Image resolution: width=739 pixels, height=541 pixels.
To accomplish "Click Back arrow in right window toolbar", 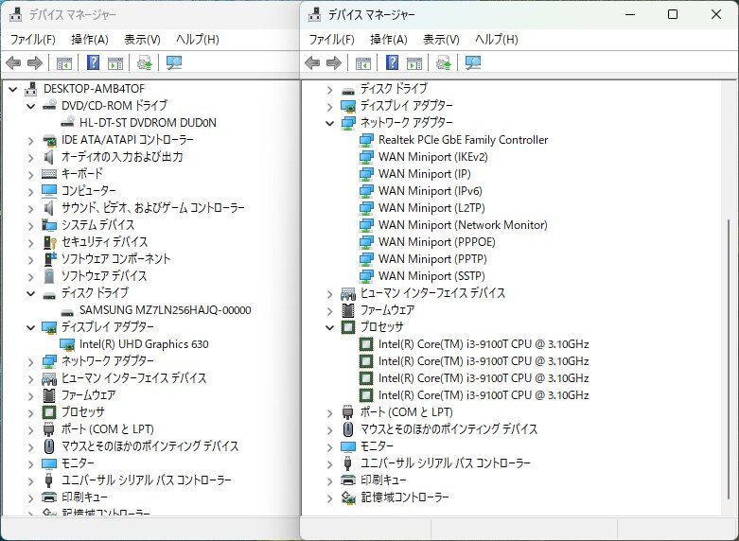I will tap(312, 62).
